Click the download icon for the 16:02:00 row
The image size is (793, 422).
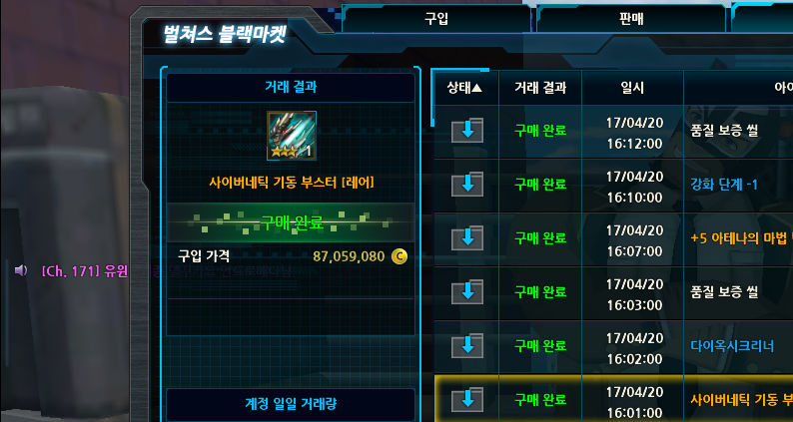(x=467, y=346)
